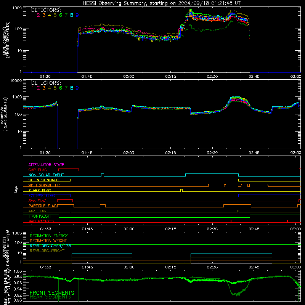This screenshot has height=305, width=305.
Task: Click 02:00 time label under front segments plot
Action: click(129, 77)
